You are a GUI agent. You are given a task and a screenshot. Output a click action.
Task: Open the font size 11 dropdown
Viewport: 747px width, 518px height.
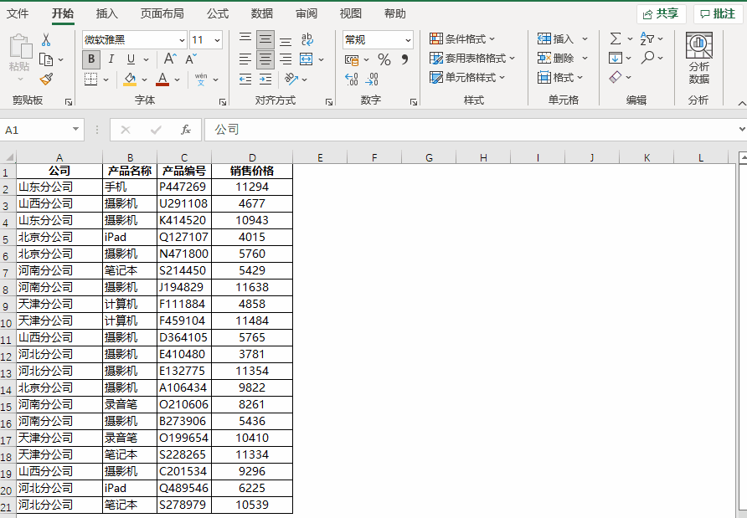[x=217, y=40]
